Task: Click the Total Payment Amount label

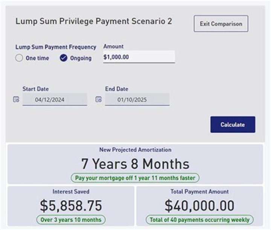Action: click(x=199, y=192)
